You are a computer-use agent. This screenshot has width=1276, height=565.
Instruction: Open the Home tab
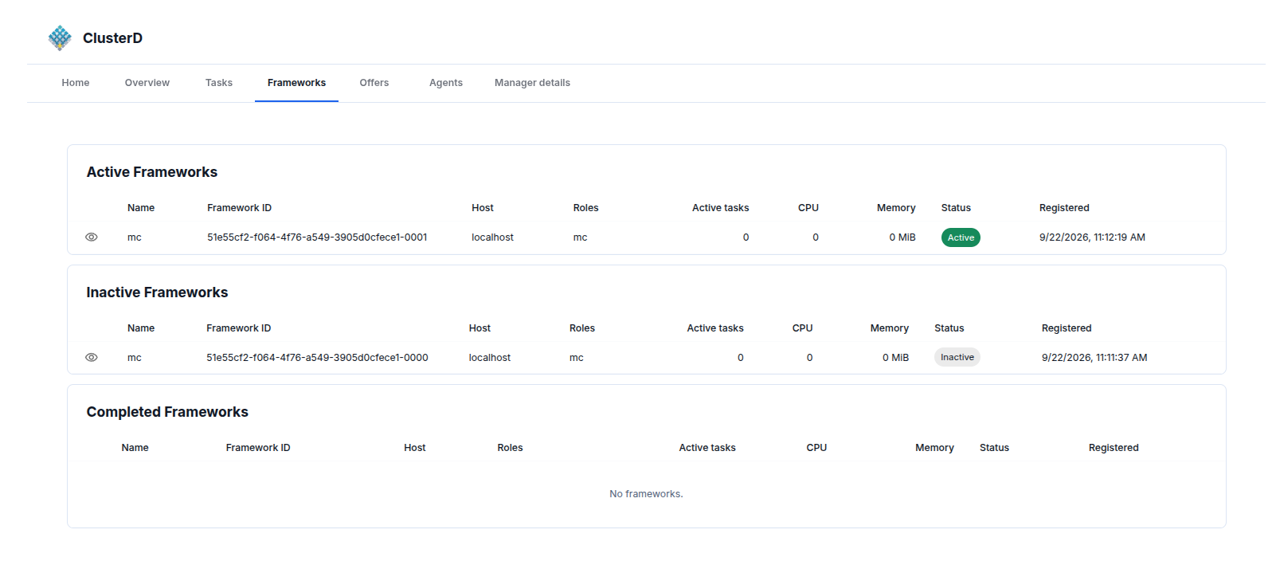(76, 83)
